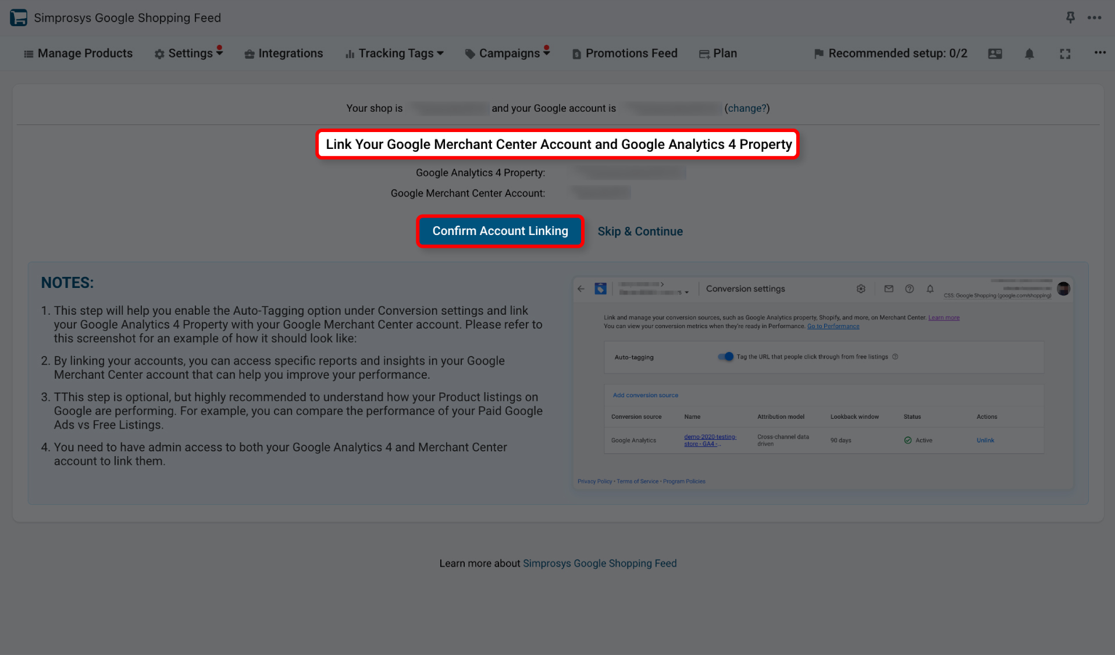The image size is (1115, 655).
Task: Click Skip & Continue link
Action: pos(640,232)
